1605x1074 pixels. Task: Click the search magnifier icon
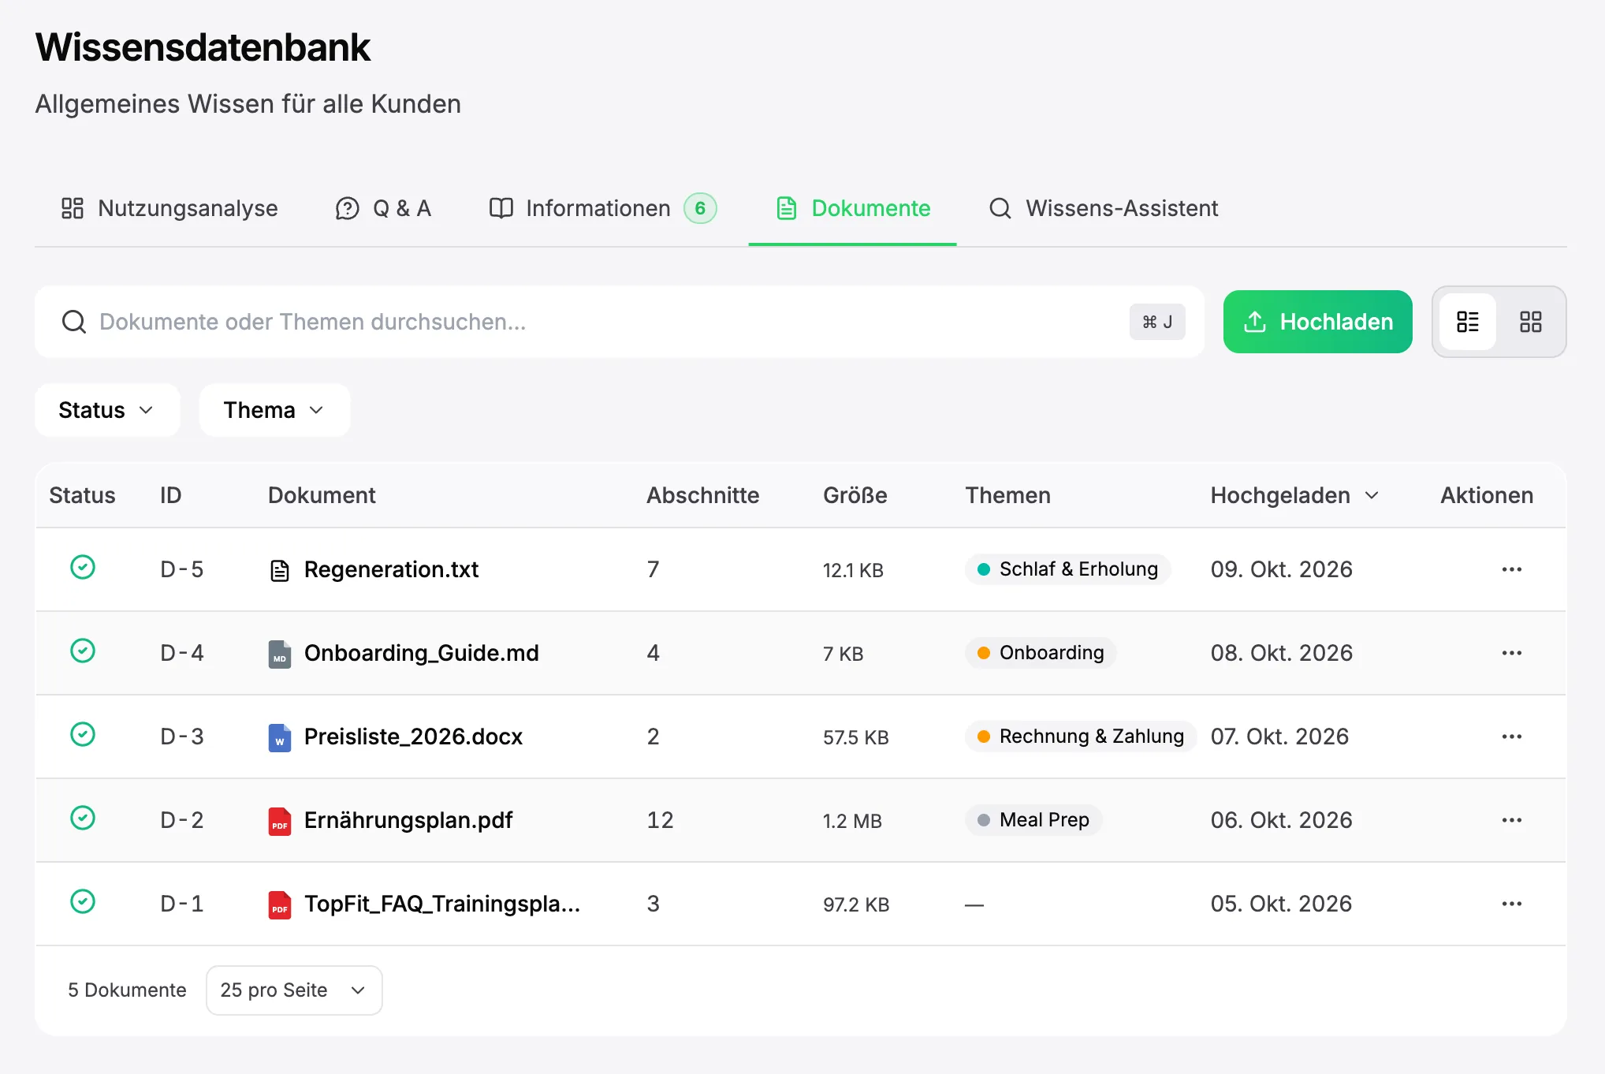(74, 322)
